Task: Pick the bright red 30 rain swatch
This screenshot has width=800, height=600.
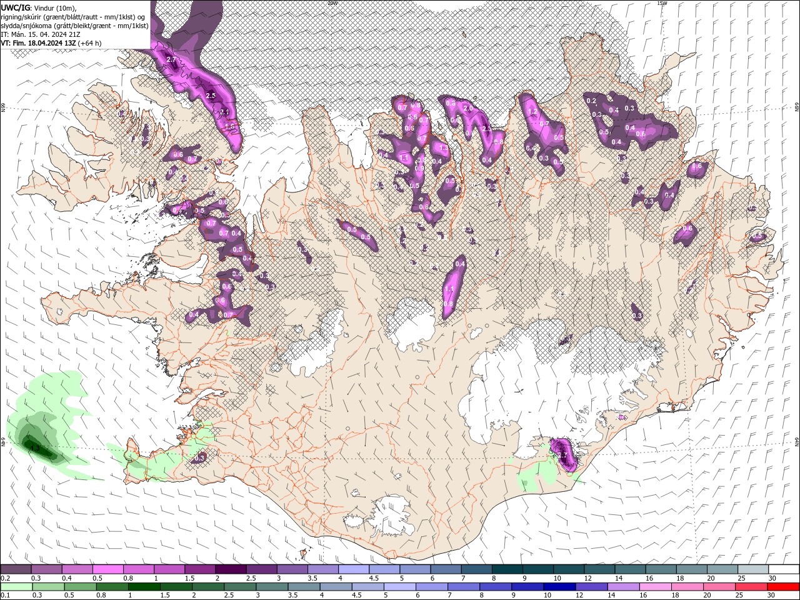Action: click(x=782, y=587)
